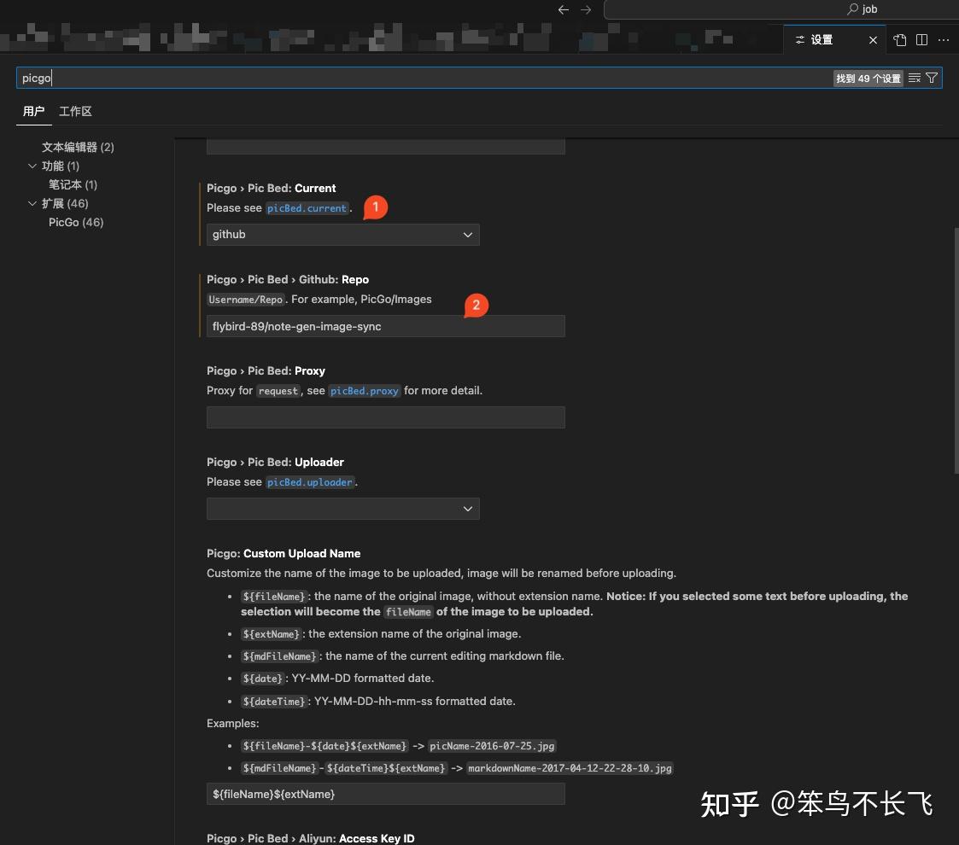Click the Github Repo input field
Image resolution: width=959 pixels, height=845 pixels.
385,326
